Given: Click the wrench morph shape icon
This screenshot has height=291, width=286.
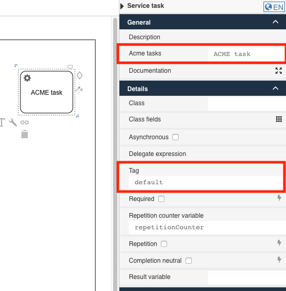Looking at the screenshot, I should [x=13, y=122].
